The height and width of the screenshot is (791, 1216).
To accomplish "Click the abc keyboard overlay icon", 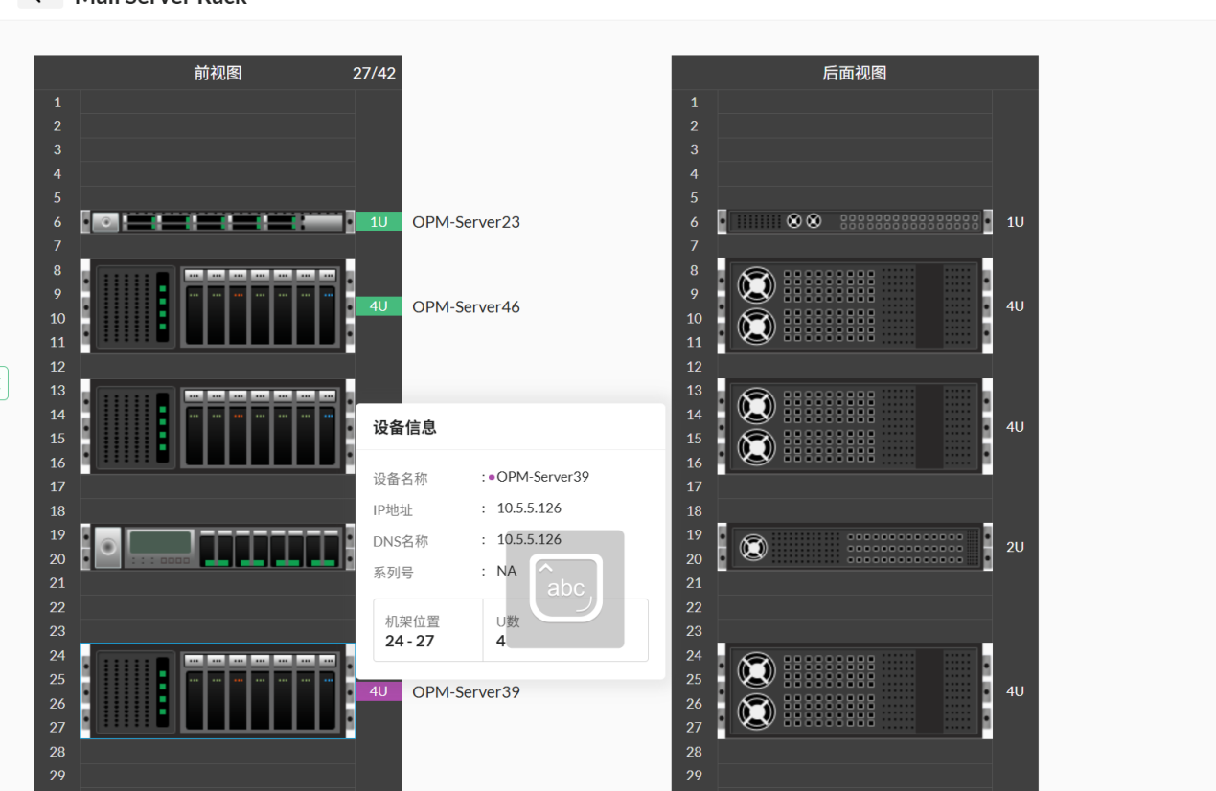I will click(x=565, y=587).
